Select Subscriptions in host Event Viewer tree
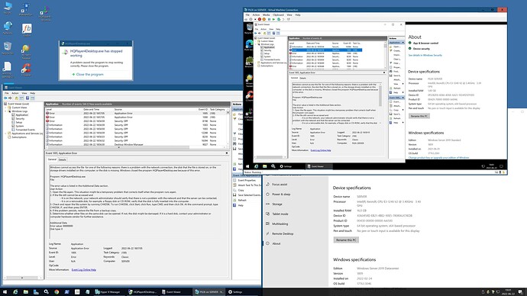This screenshot has width=527, height=296. pos(19,137)
